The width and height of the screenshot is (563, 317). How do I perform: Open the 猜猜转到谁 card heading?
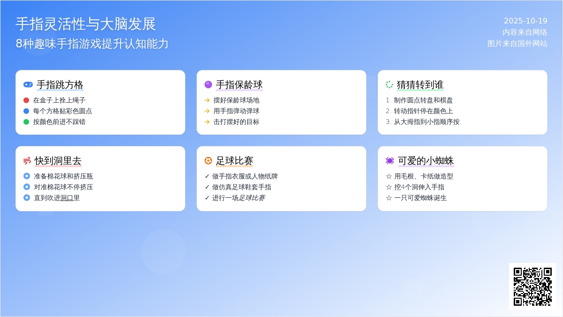[420, 85]
